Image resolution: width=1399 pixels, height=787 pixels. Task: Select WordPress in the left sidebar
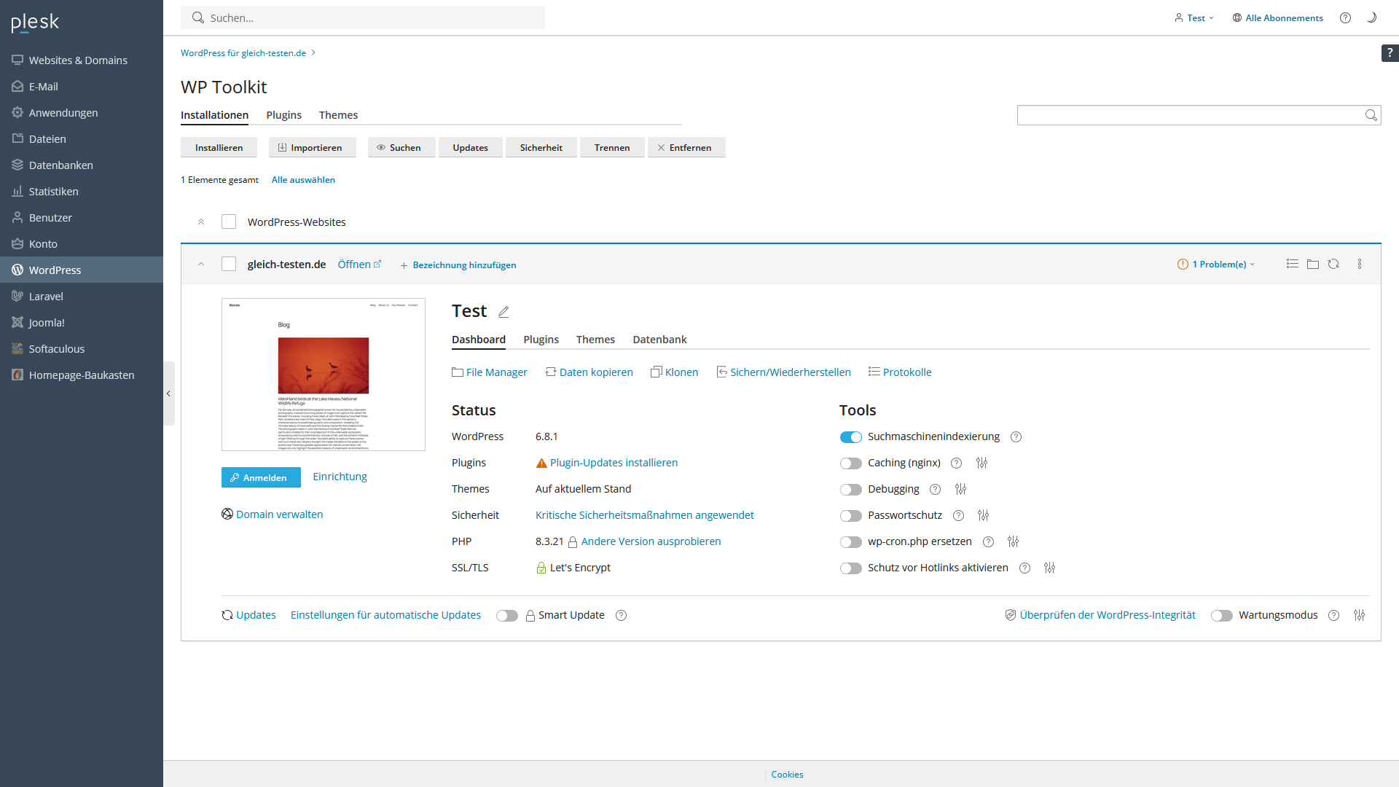(55, 270)
